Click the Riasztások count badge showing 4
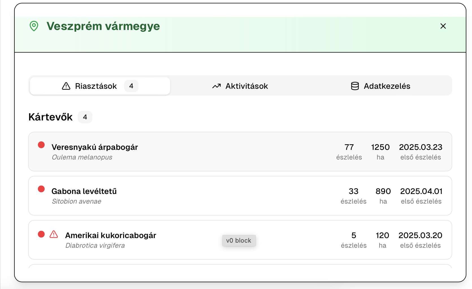Image resolution: width=472 pixels, height=289 pixels. tap(131, 86)
